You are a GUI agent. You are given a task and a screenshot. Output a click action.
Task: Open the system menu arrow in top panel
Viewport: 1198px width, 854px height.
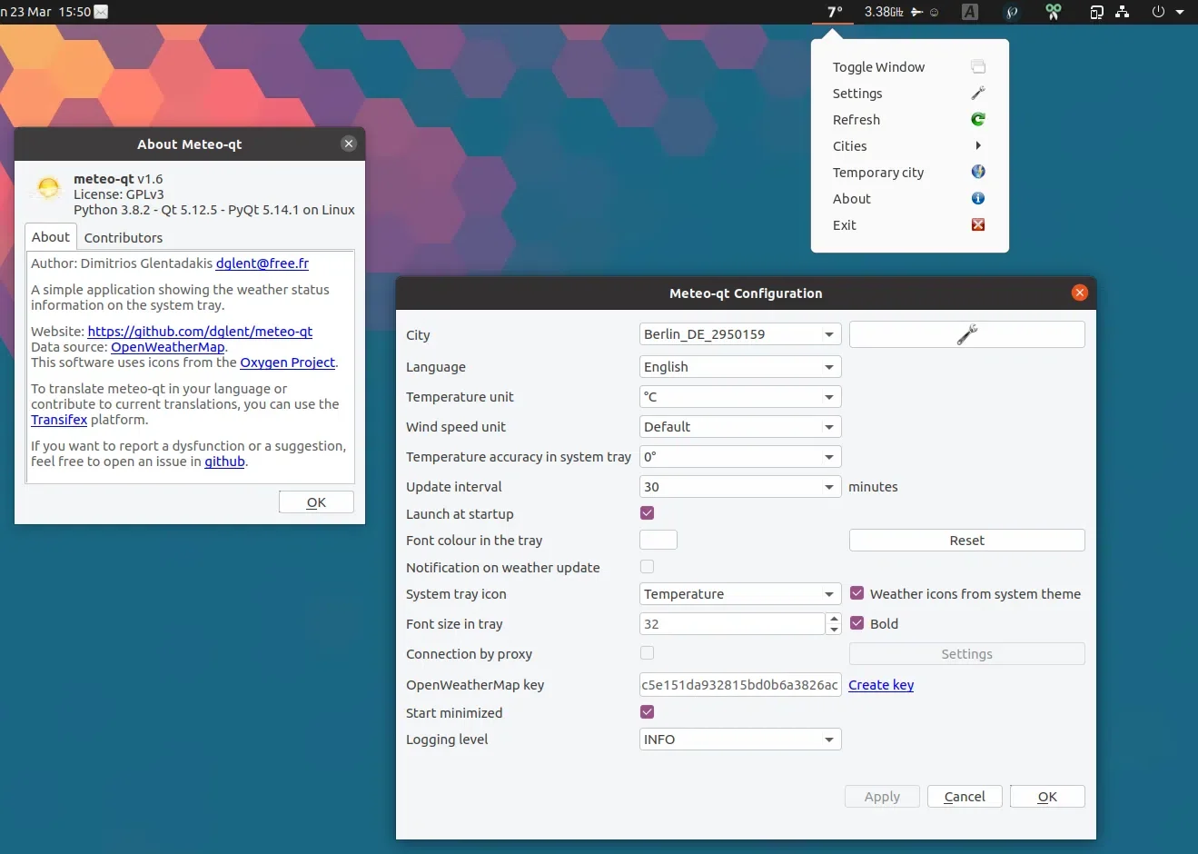click(1180, 13)
